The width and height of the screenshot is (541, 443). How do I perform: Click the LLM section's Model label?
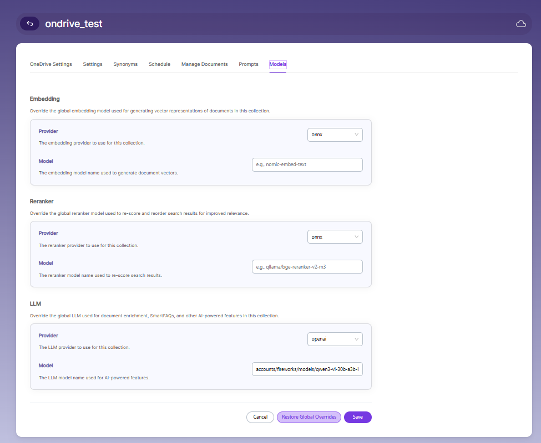point(45,365)
